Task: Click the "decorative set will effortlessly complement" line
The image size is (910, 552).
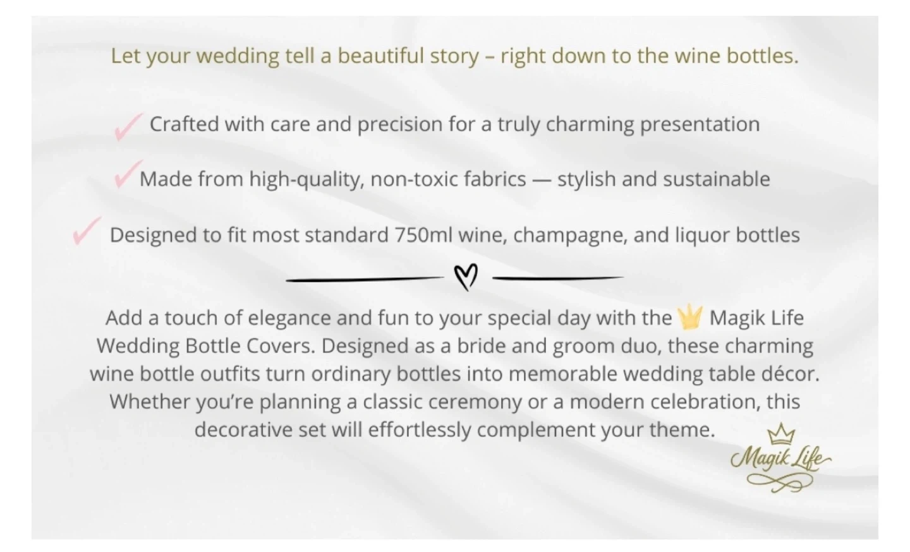Action: coord(454,429)
